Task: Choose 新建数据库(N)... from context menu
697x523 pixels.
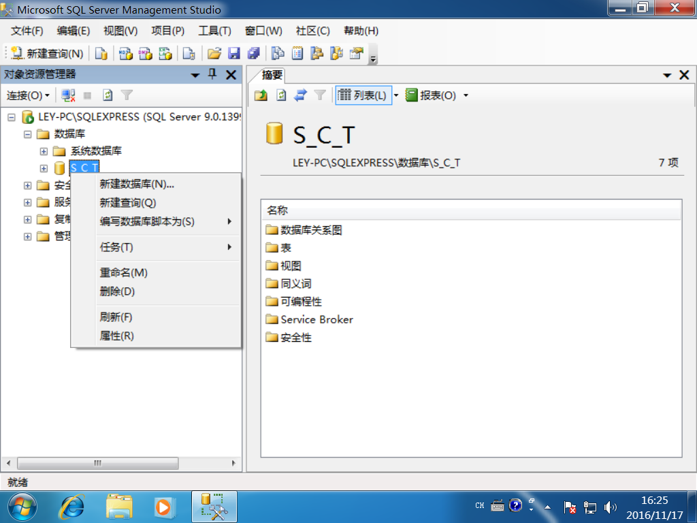Action: pos(156,184)
